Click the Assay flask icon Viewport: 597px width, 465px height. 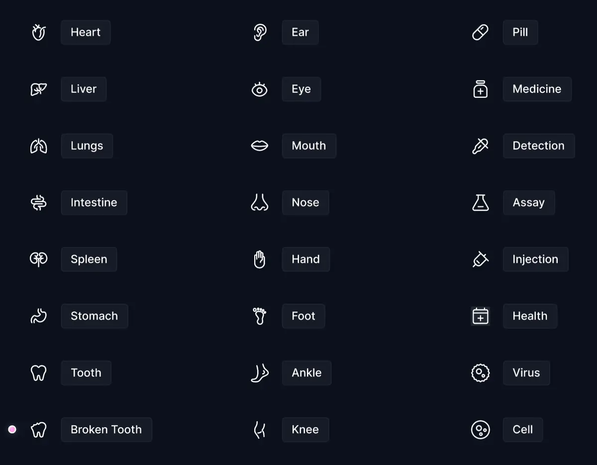[x=480, y=203]
